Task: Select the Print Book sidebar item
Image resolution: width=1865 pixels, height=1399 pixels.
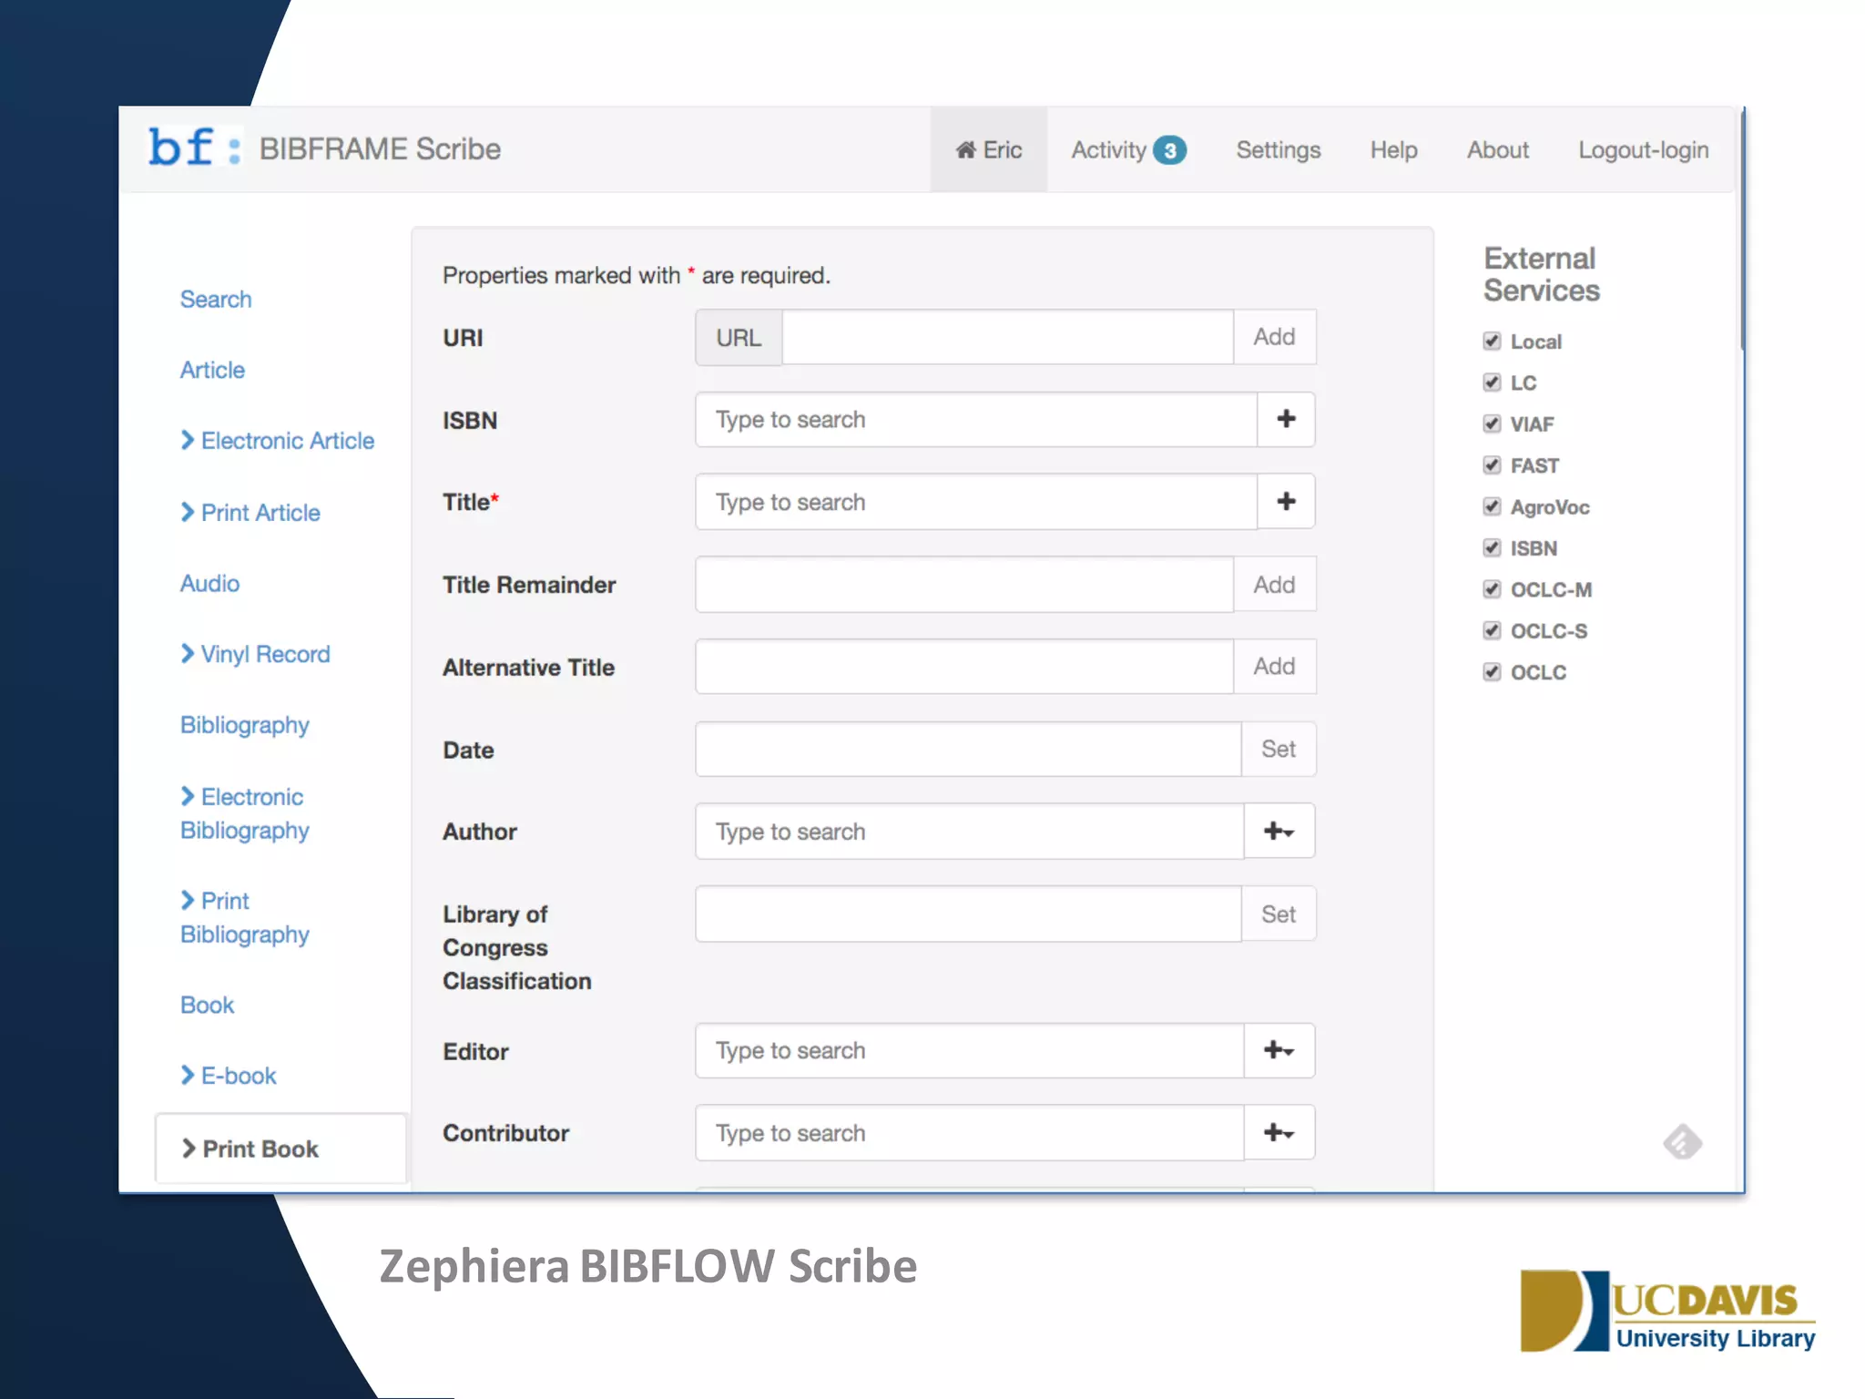Action: tap(280, 1149)
